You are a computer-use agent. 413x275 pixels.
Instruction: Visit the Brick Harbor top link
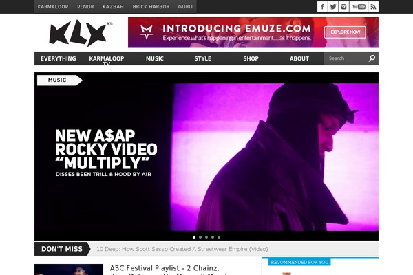[151, 7]
